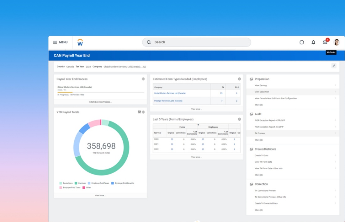Open notifications bell icon
Screen dimensions: 345x222
(313, 42)
